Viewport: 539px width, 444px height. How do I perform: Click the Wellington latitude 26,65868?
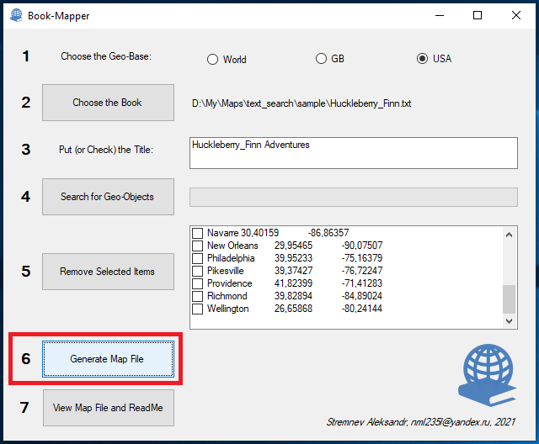[293, 309]
